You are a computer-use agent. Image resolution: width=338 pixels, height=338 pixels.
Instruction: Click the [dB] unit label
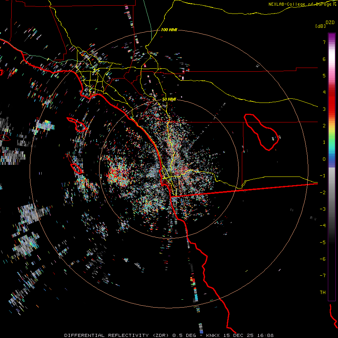[x=321, y=26]
